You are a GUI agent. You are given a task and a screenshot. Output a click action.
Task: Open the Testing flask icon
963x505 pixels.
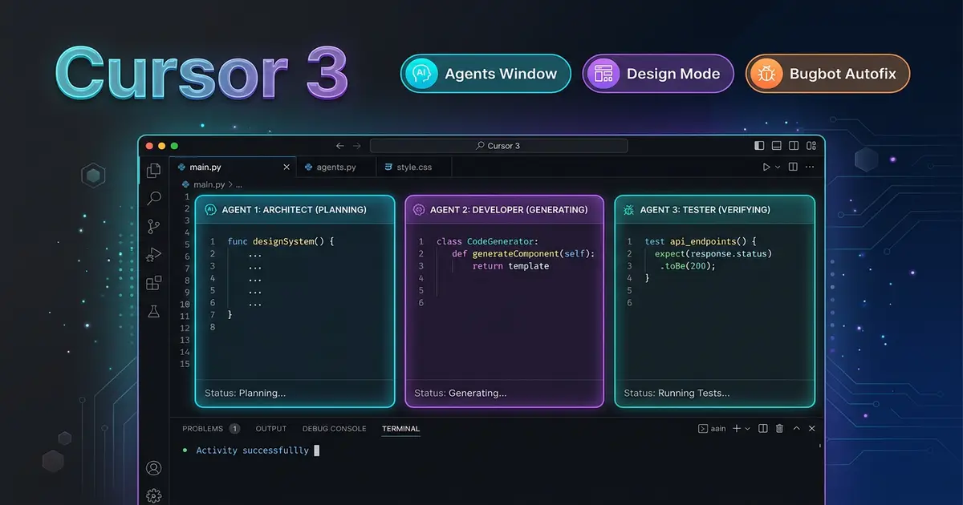pos(153,311)
